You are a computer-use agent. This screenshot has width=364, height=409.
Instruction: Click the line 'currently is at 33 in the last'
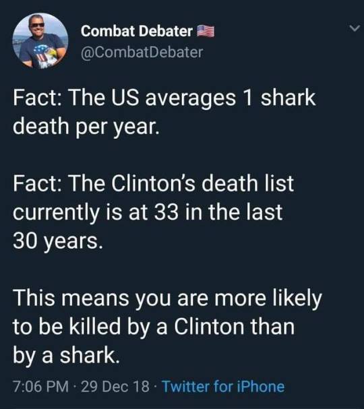pyautogui.click(x=148, y=212)
